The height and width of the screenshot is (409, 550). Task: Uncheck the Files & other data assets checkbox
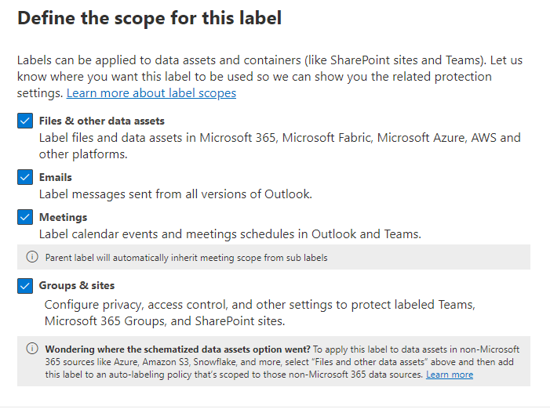click(x=24, y=121)
